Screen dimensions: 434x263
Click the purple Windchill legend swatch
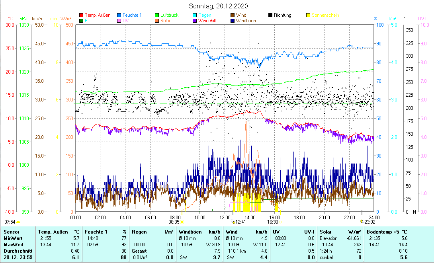click(194, 21)
